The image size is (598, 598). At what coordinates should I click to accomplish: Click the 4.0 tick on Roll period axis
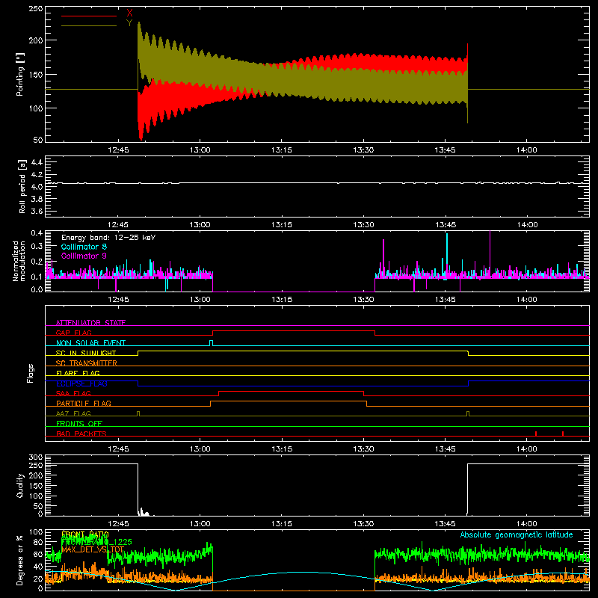[37, 187]
